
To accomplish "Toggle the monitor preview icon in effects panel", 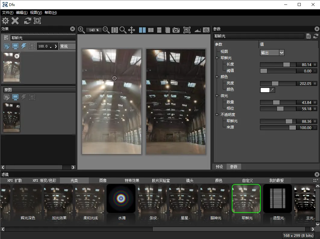I will point(15,46).
